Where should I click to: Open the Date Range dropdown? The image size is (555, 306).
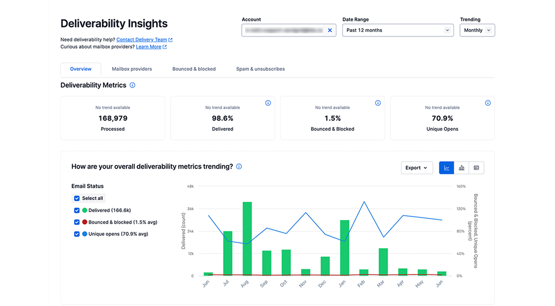[398, 30]
